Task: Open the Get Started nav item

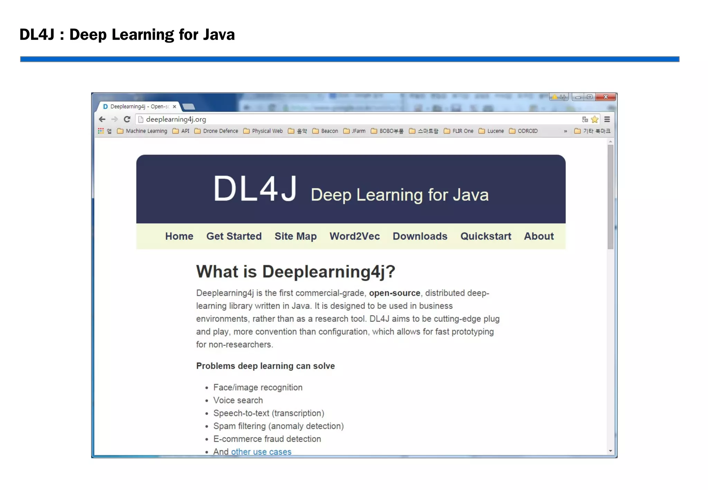Action: (234, 236)
